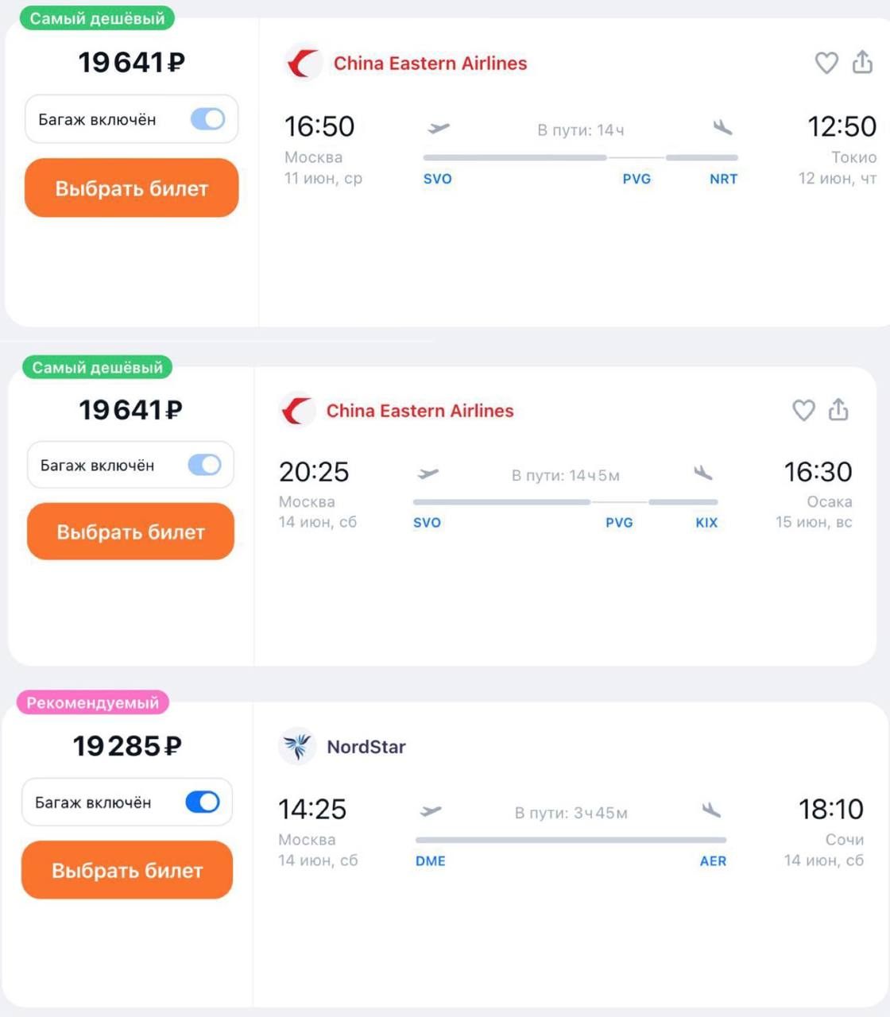The height and width of the screenshot is (1017, 890).
Task: Click the NordStar airline logo
Action: coord(297,746)
